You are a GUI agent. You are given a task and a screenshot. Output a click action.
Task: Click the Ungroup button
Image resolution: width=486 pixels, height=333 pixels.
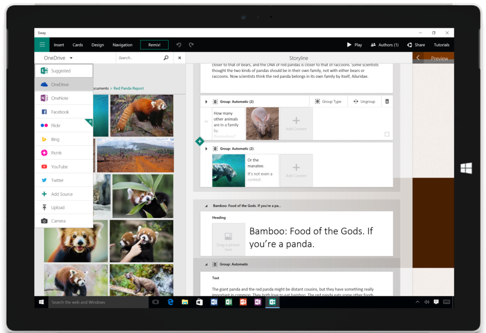click(364, 102)
